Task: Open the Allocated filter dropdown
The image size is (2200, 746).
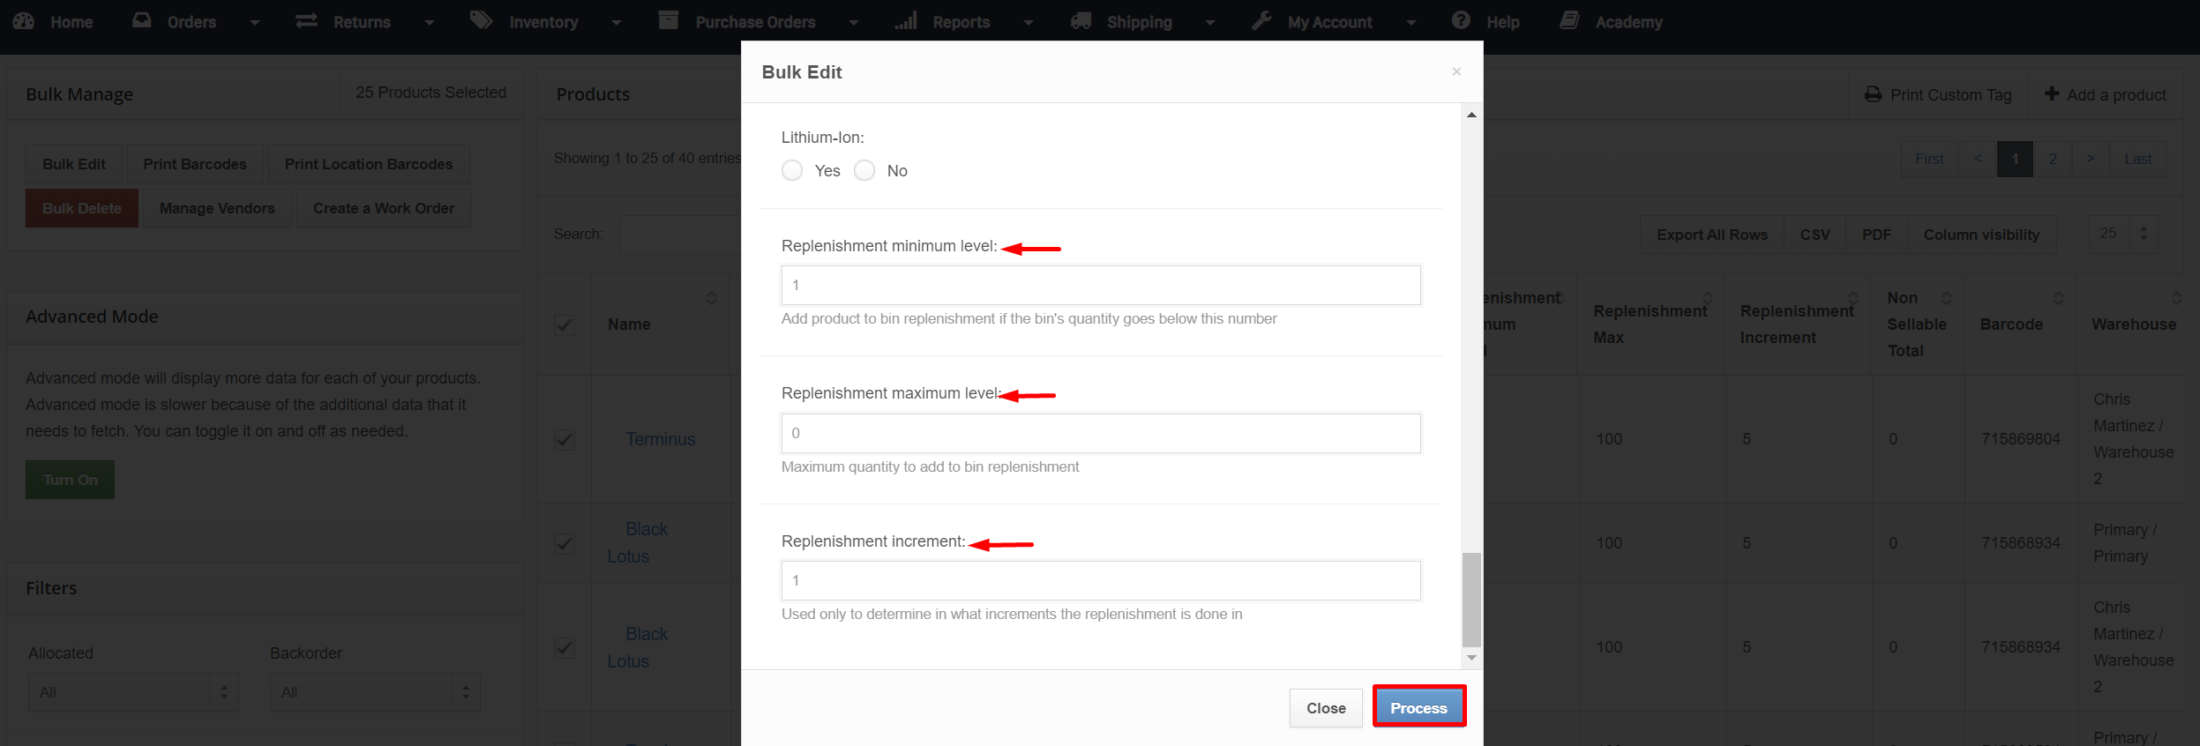Action: click(133, 692)
